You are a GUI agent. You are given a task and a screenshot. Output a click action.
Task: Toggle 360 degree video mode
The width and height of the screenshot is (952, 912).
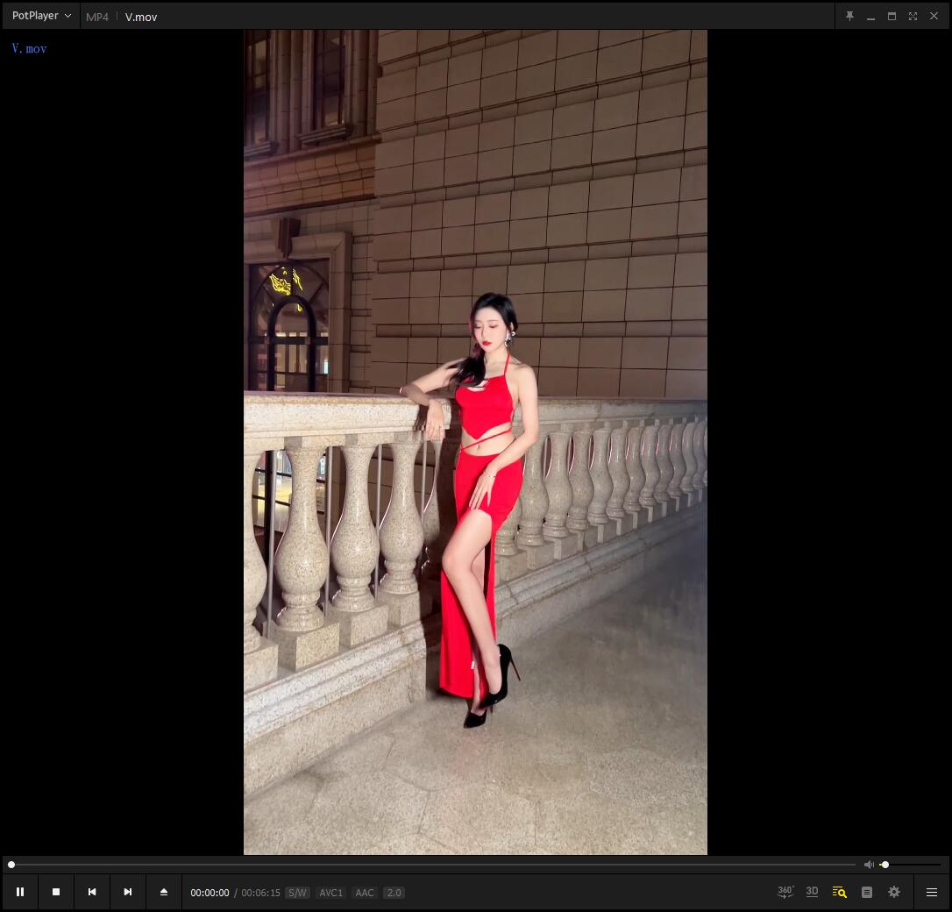pos(785,892)
